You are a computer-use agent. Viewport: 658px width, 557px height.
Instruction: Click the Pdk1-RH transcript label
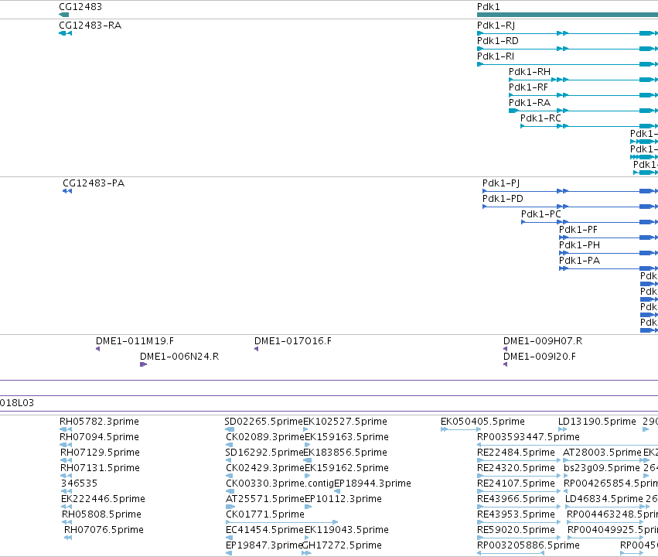click(x=530, y=72)
